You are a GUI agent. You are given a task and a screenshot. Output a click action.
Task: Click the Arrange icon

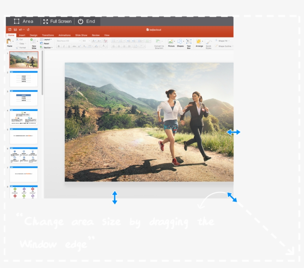coord(199,42)
